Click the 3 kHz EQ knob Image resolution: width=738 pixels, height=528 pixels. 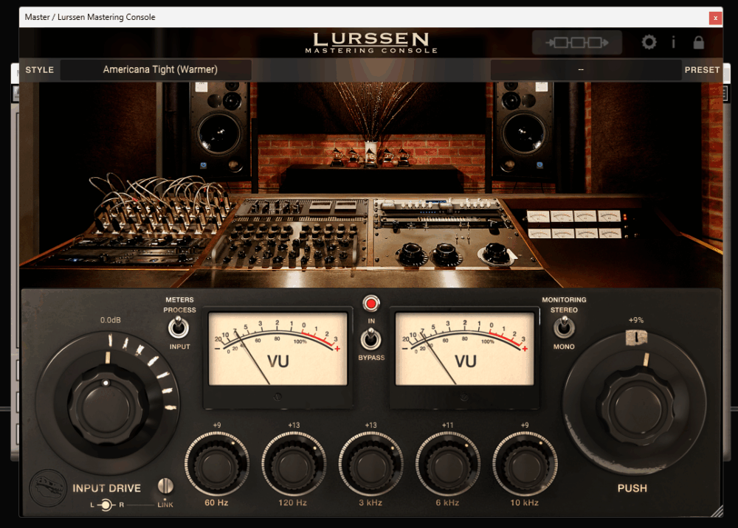coord(370,464)
